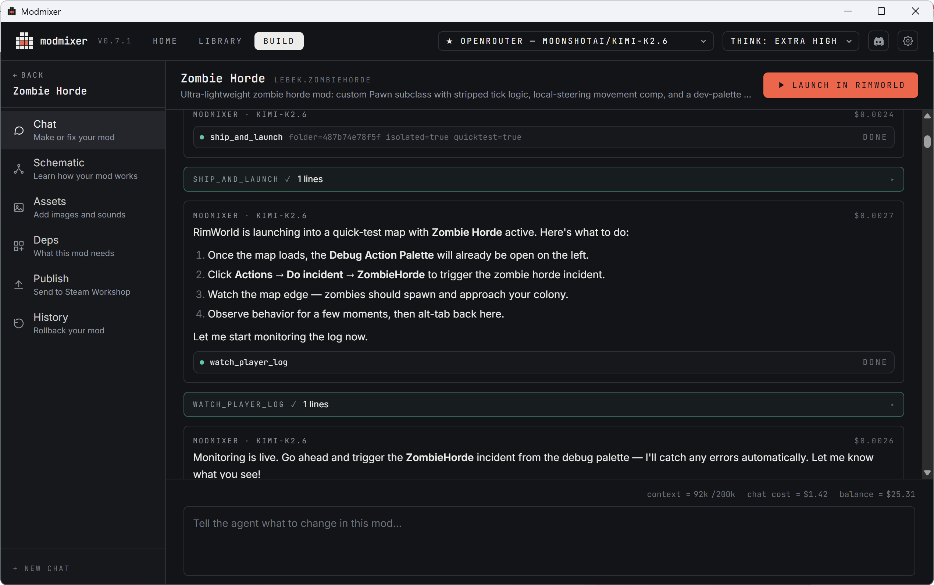Click the Modmixer title bar app icon
The width and height of the screenshot is (934, 585).
coord(12,11)
